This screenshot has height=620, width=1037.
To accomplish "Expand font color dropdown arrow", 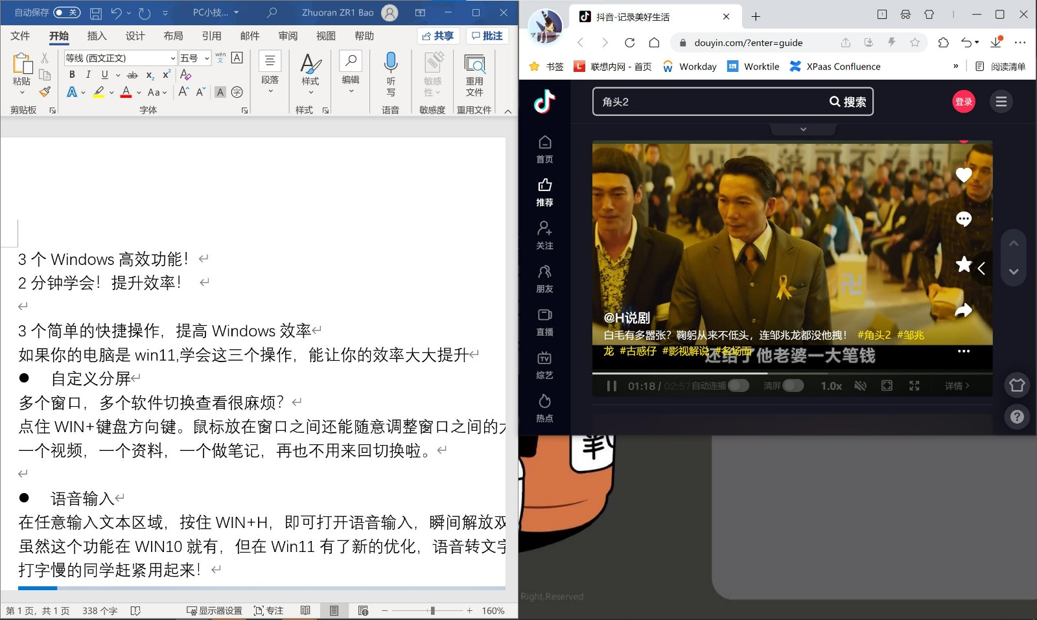I will 139,93.
